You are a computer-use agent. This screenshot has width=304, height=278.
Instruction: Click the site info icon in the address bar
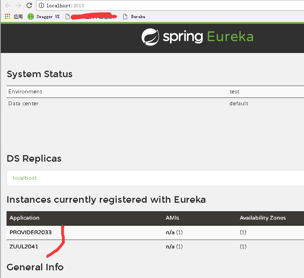pyautogui.click(x=42, y=6)
